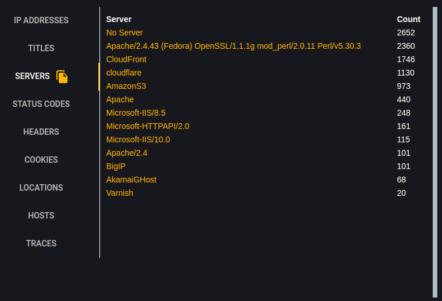442x301 pixels.
Task: Go to the STATUS CODES tab
Action: pyautogui.click(x=41, y=104)
